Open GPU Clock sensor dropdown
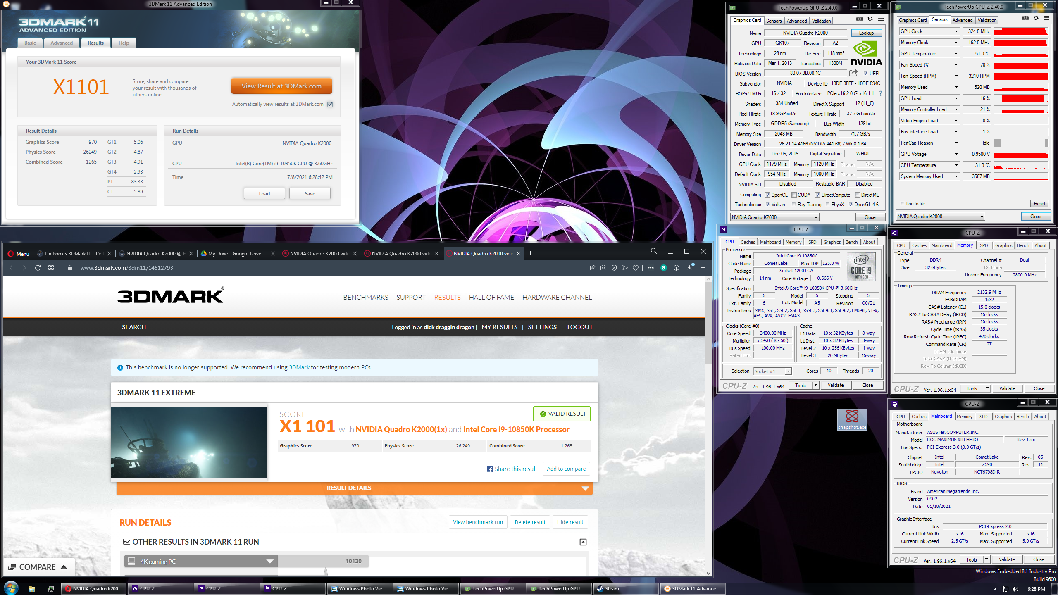The width and height of the screenshot is (1058, 595). 956,31
